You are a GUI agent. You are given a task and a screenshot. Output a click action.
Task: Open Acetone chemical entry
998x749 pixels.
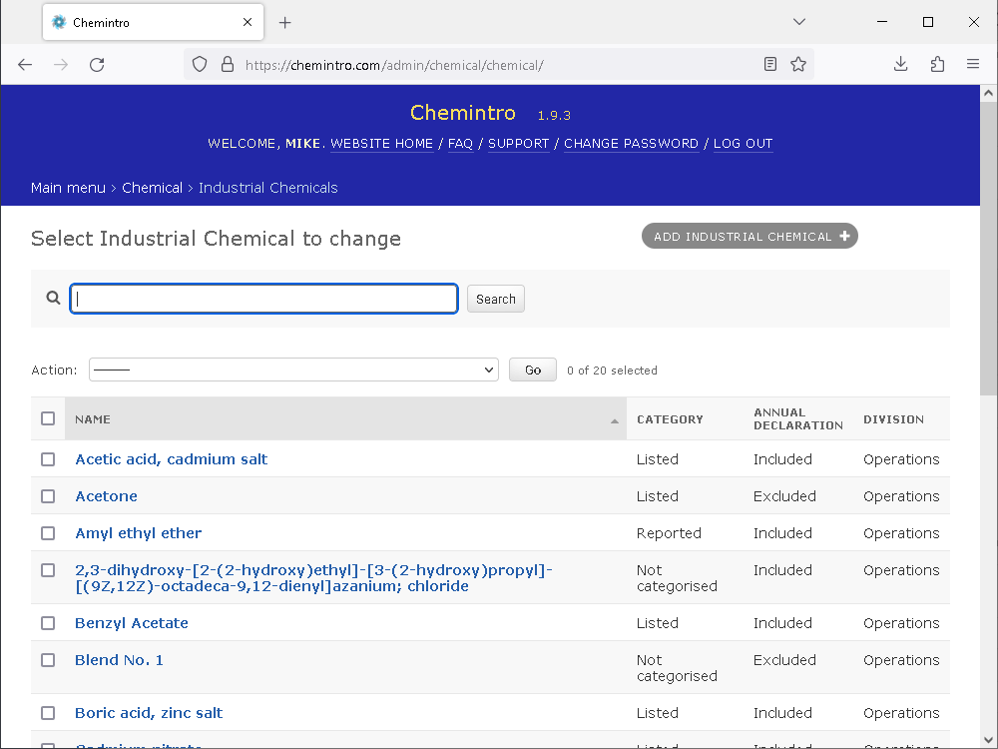(107, 496)
